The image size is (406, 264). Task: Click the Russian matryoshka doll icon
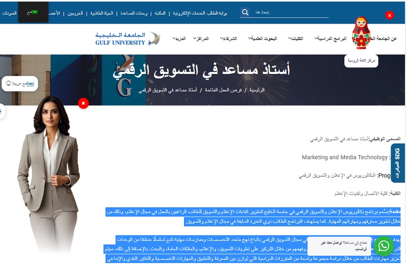362,33
